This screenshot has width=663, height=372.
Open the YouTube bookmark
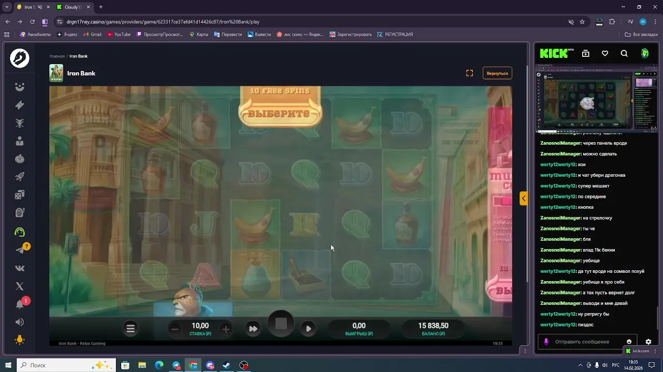pyautogui.click(x=119, y=34)
